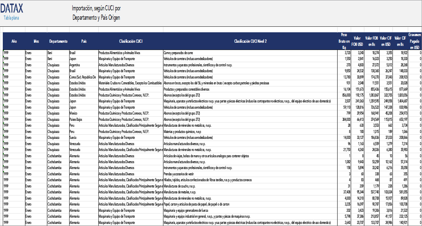The image size is (422, 226).
Task: Select the Año column header
Action: tap(14, 41)
